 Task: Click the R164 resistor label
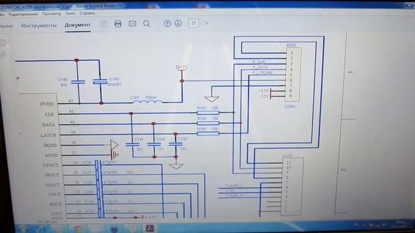coord(202,118)
